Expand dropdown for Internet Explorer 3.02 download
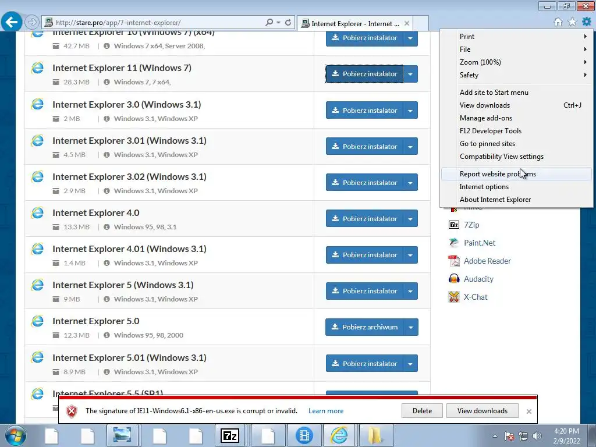Viewport: 596px width, 447px height. click(x=410, y=182)
